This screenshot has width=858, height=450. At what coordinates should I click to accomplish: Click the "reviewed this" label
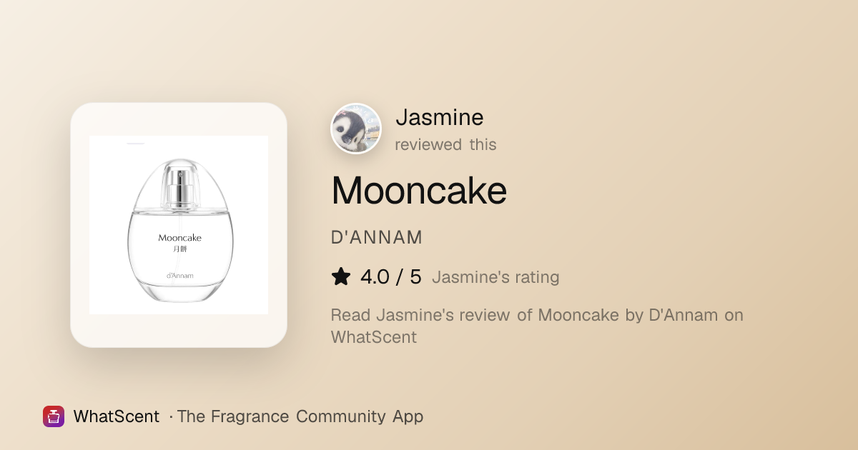(445, 144)
